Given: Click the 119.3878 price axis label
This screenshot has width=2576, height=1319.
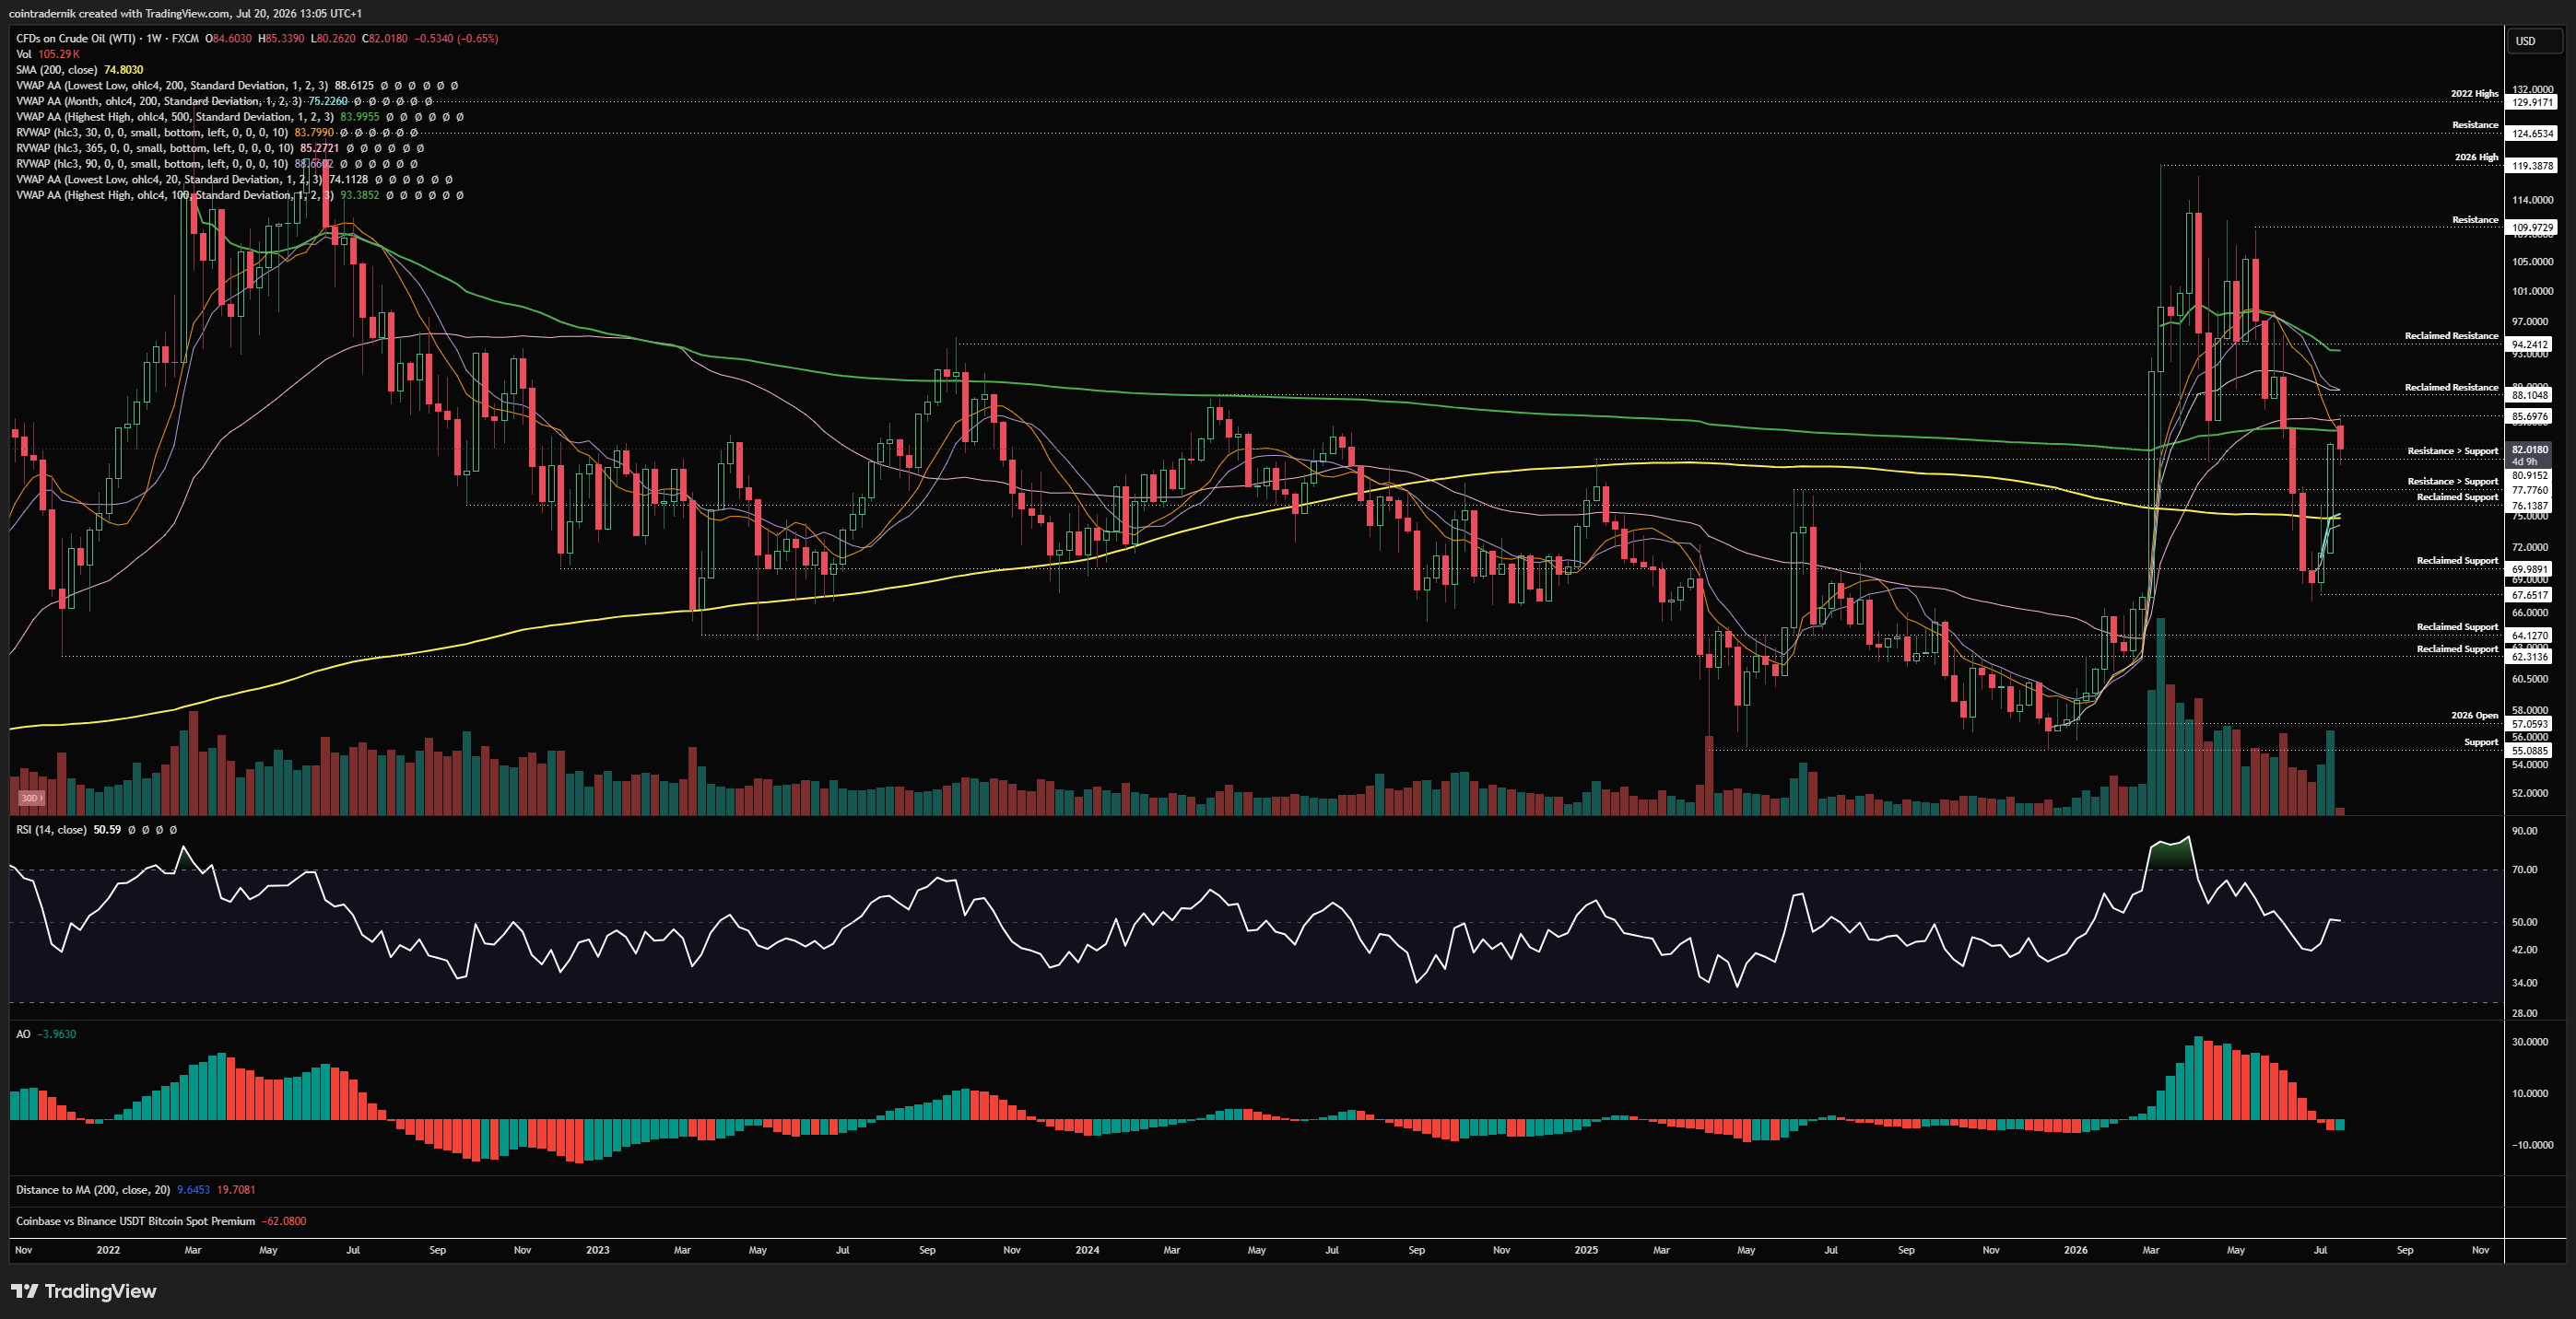Looking at the screenshot, I should (x=2533, y=166).
